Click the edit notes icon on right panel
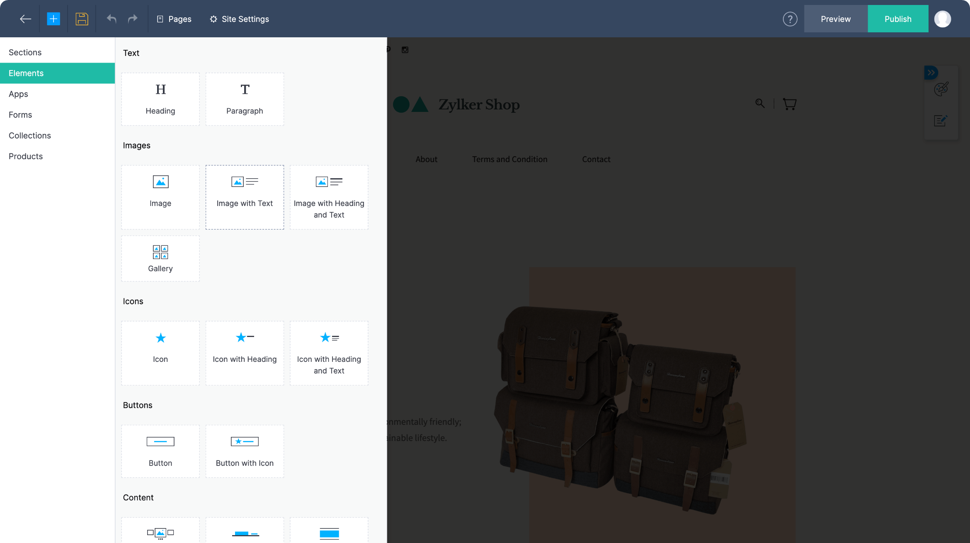 [940, 121]
